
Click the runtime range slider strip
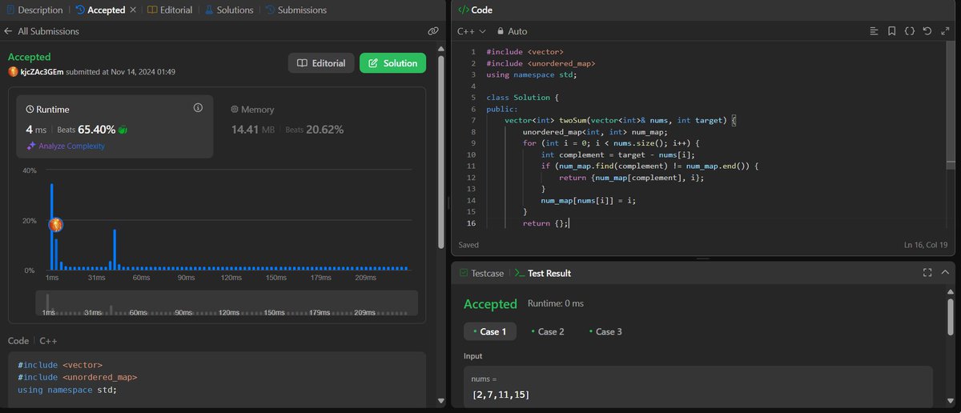tap(227, 303)
